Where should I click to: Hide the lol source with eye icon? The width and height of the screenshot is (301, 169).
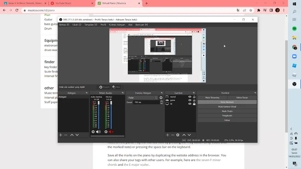(190, 104)
